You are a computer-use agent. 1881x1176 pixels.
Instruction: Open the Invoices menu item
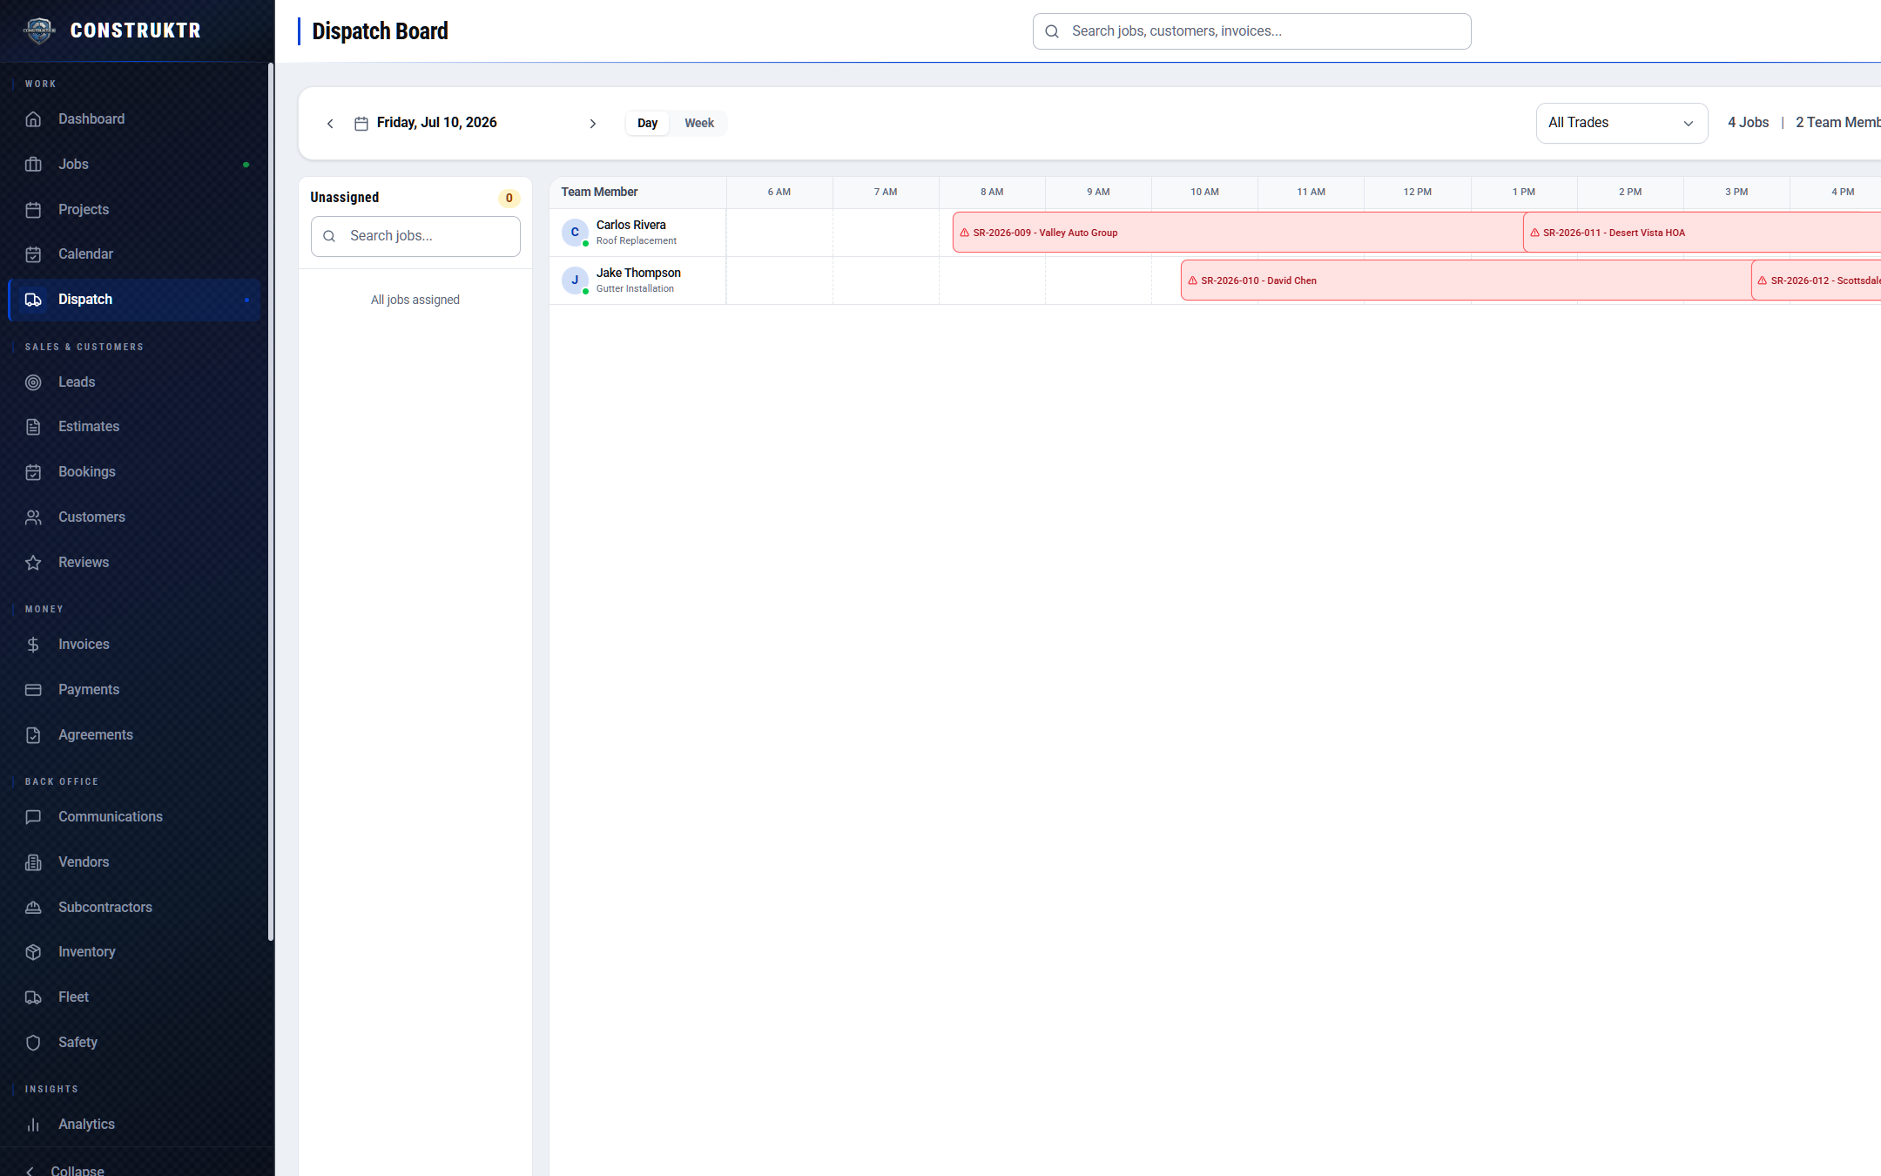[134, 645]
